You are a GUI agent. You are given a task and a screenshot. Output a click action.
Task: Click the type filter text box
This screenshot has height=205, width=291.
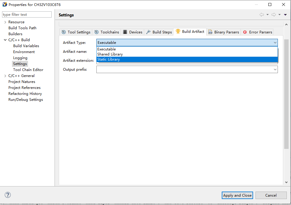[27, 14]
